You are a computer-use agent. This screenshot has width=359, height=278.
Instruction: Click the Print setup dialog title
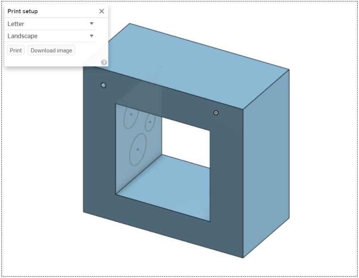pyautogui.click(x=23, y=11)
